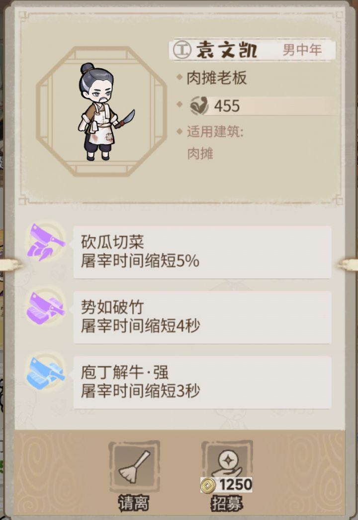358x520 pixels.
Task: Click the 招募 label to recruit
Action: coord(227,504)
